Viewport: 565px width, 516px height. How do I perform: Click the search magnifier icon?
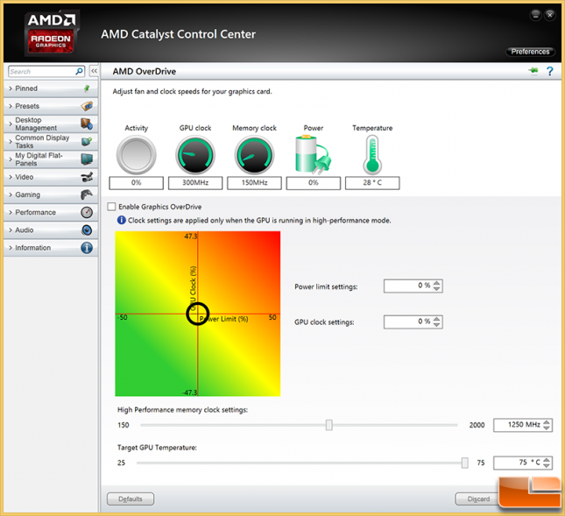point(79,71)
